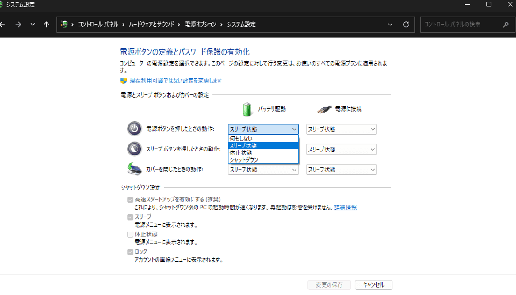Go back with the back arrow
This screenshot has height=295, width=516.
point(2,24)
